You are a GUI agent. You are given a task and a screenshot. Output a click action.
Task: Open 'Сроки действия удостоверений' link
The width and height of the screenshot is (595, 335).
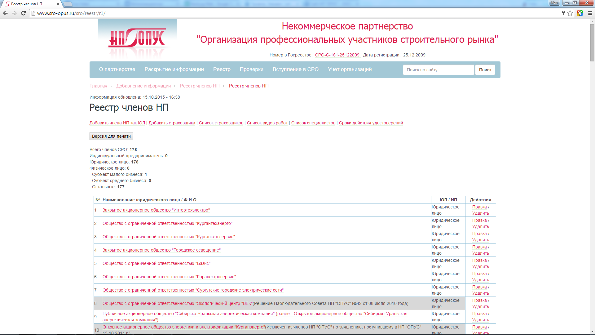[x=371, y=123]
